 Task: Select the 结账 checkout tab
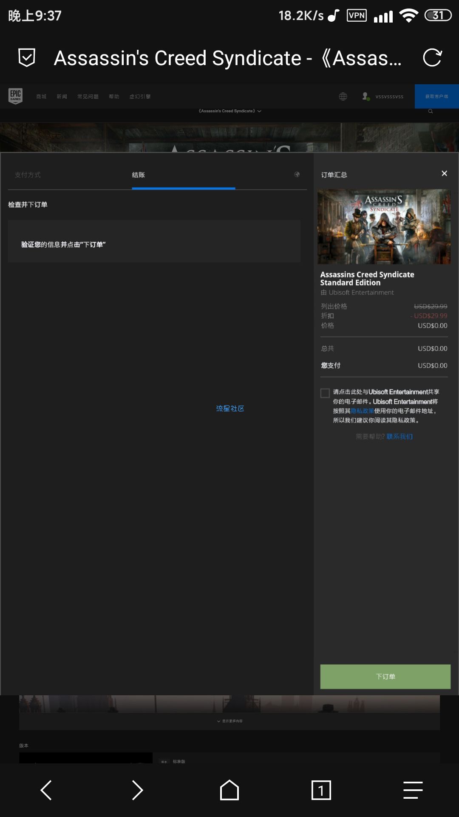[x=139, y=175]
